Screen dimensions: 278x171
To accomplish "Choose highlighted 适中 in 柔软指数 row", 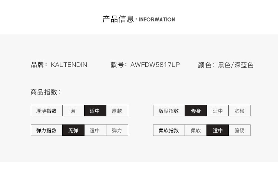I will coord(218,130).
